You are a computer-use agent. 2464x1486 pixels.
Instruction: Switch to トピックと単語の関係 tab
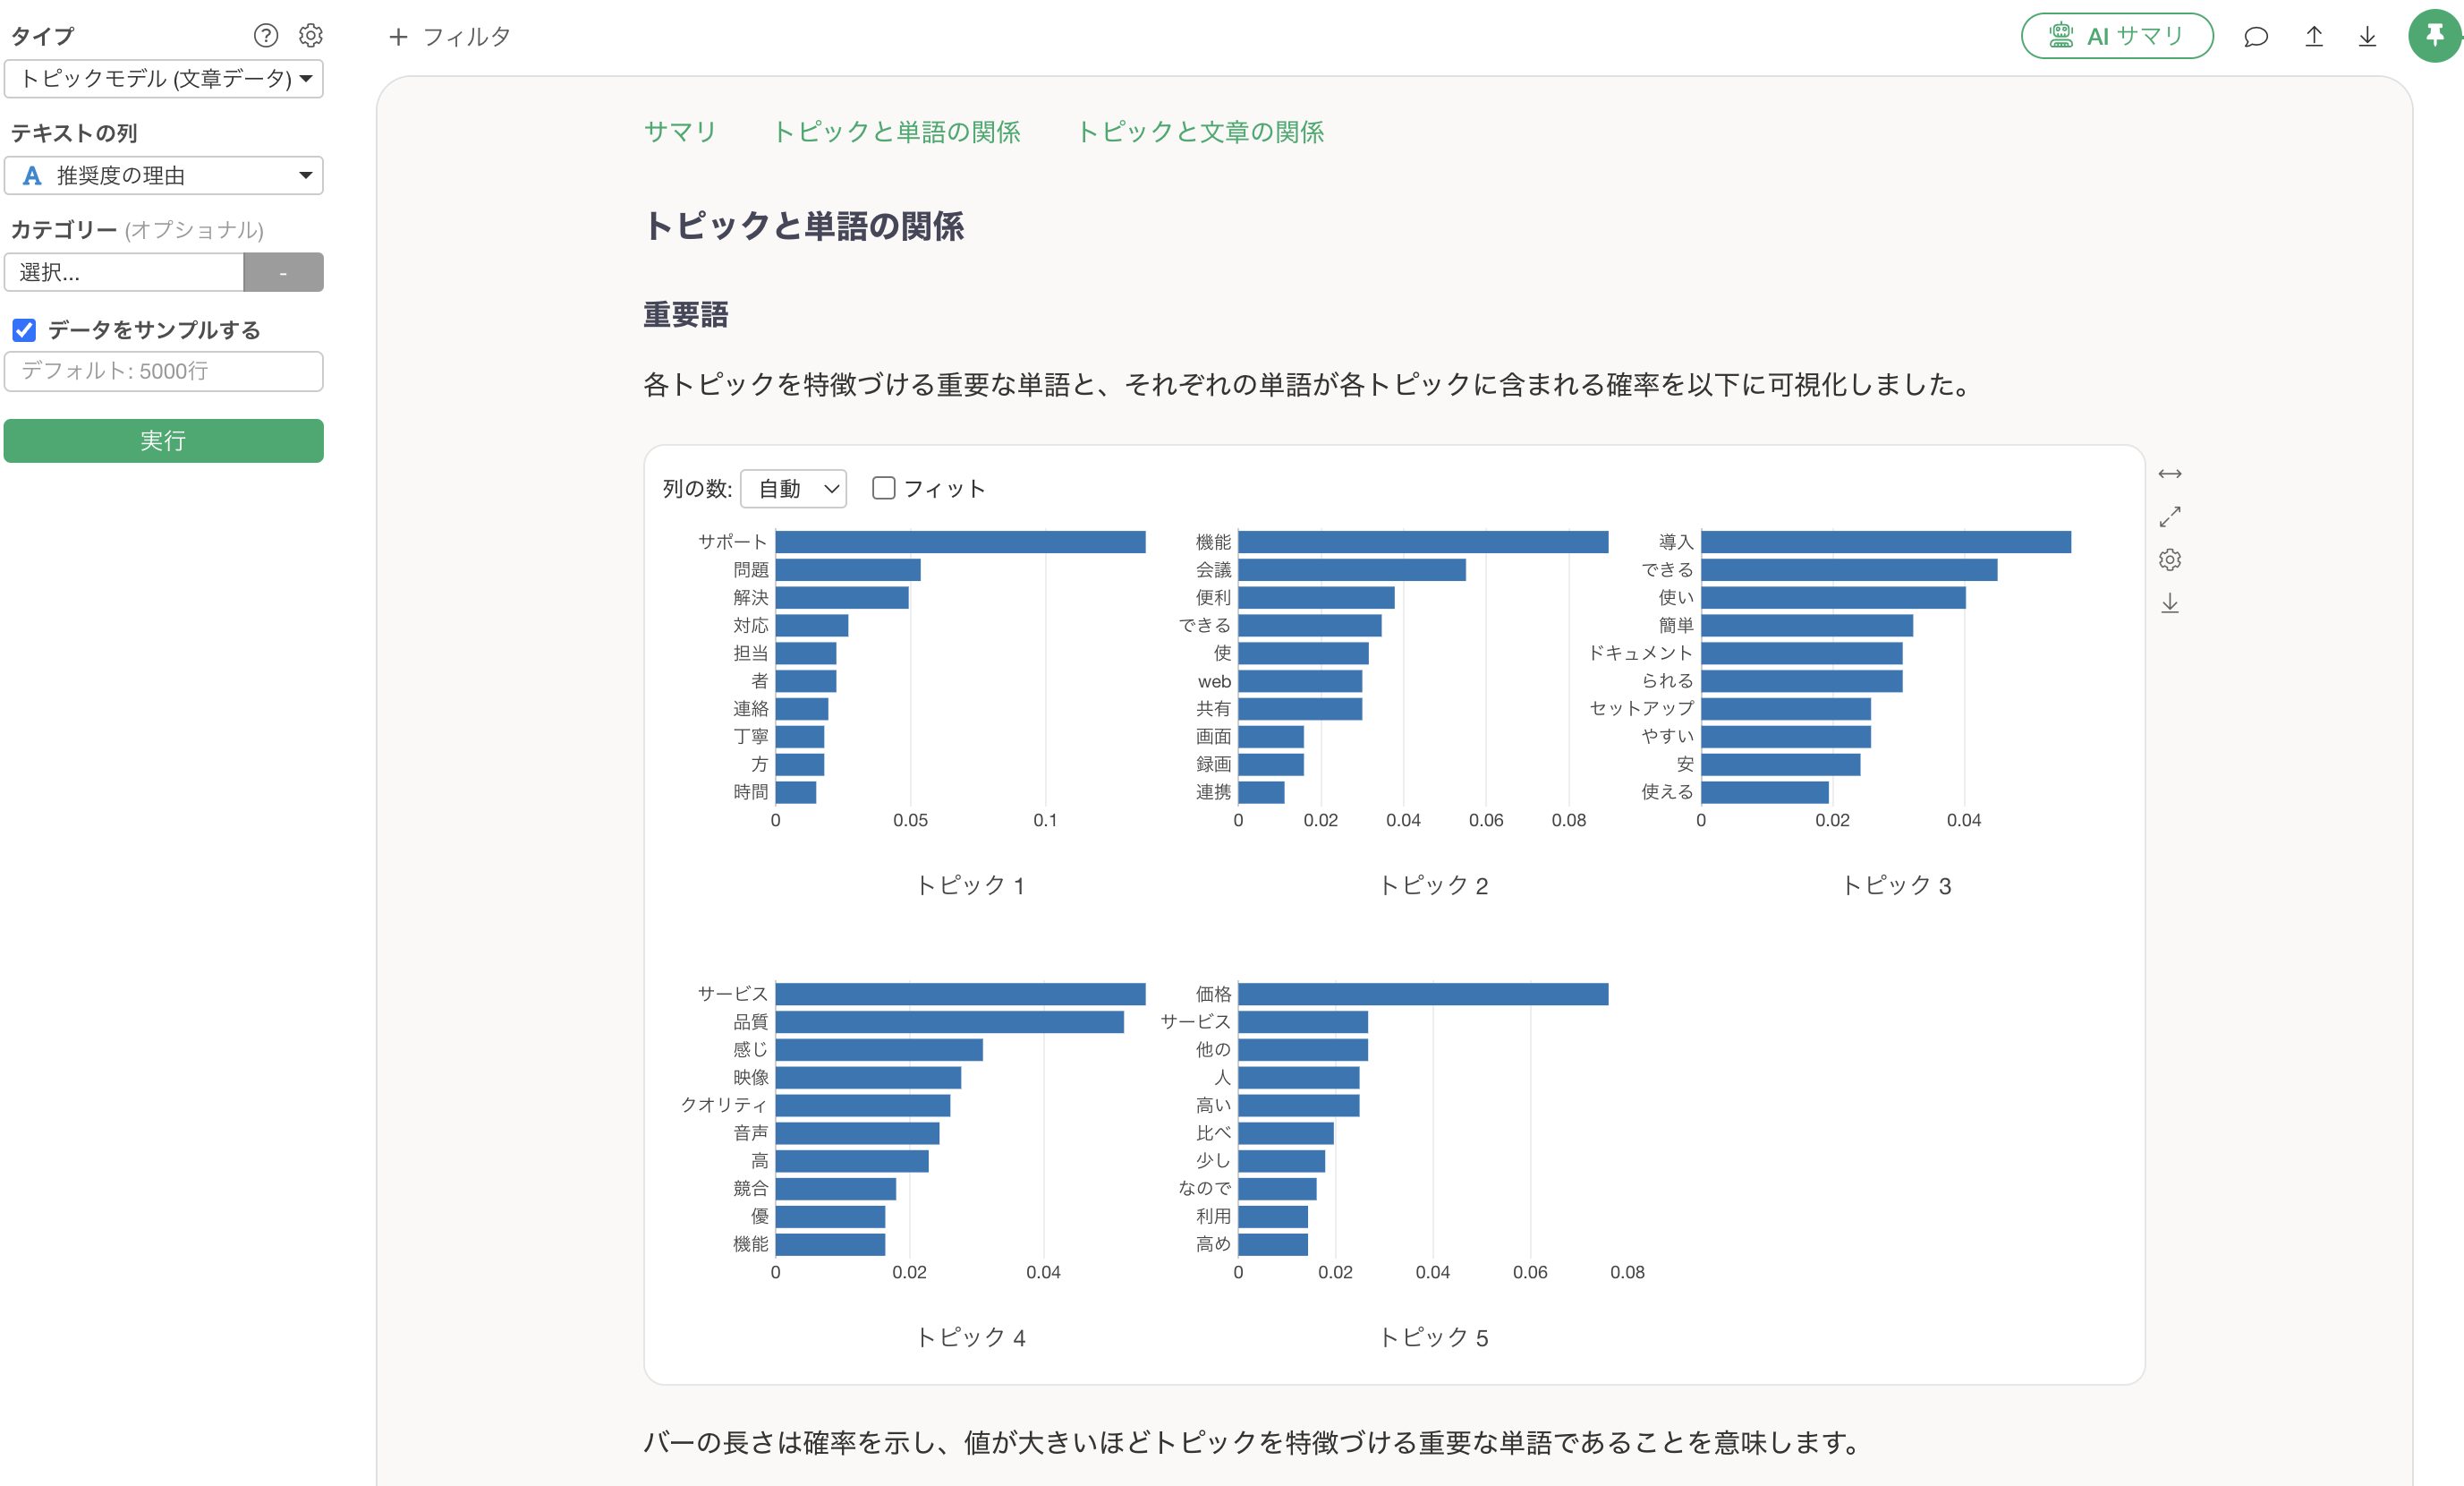(896, 132)
